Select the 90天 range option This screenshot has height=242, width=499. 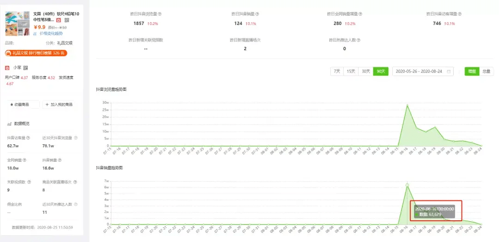point(381,71)
